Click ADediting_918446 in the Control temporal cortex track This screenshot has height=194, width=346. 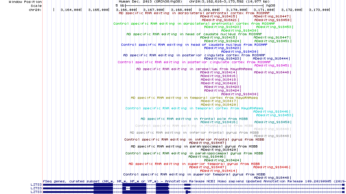pos(272,112)
